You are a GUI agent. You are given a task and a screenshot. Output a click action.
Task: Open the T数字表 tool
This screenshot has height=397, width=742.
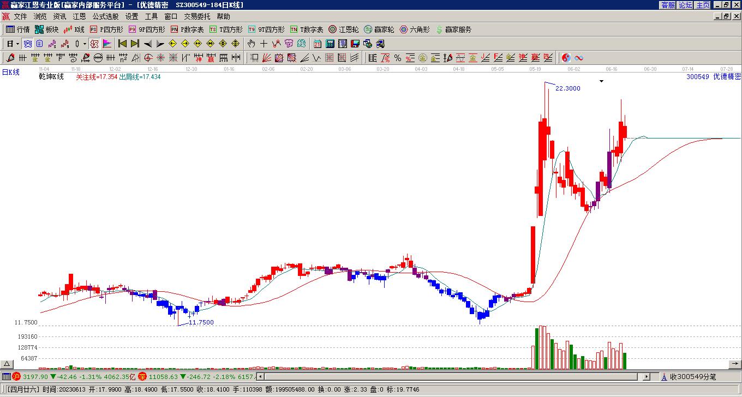[x=307, y=29]
